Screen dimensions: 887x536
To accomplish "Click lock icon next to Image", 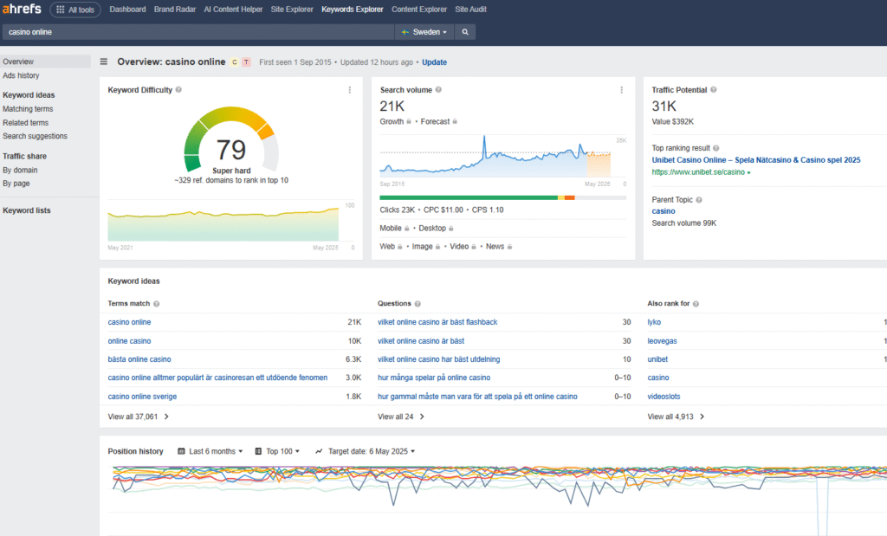I will (437, 247).
